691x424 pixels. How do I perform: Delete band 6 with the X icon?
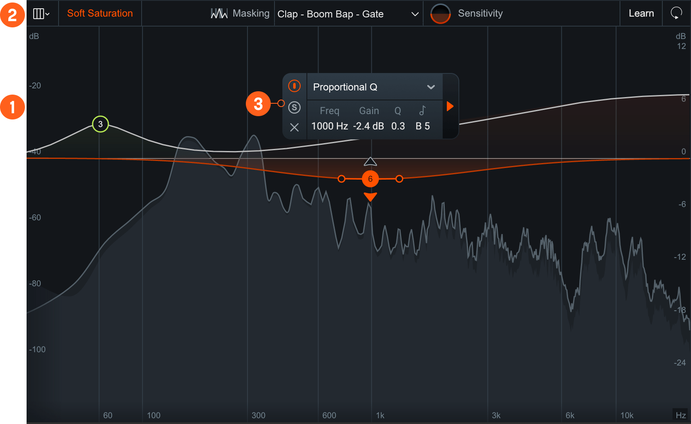(x=294, y=127)
